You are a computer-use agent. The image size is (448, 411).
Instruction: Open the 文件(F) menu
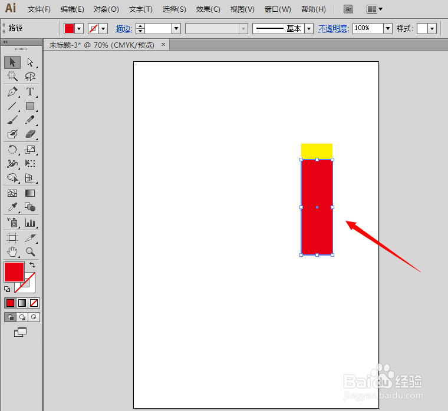[x=39, y=9]
